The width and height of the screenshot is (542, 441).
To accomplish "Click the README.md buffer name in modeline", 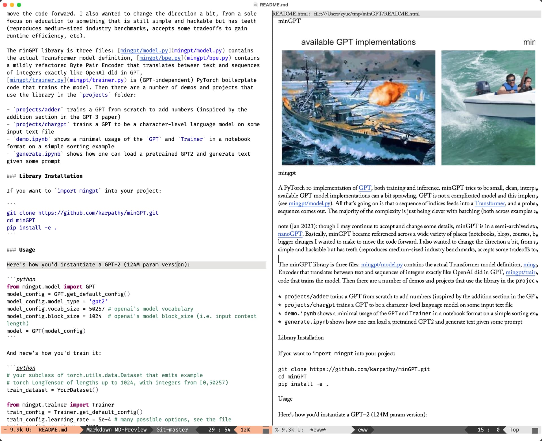I will point(53,430).
